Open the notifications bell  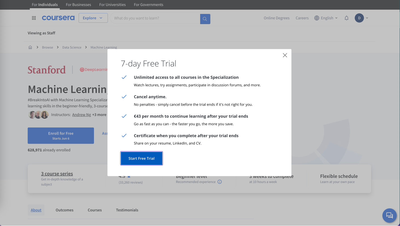click(346, 18)
